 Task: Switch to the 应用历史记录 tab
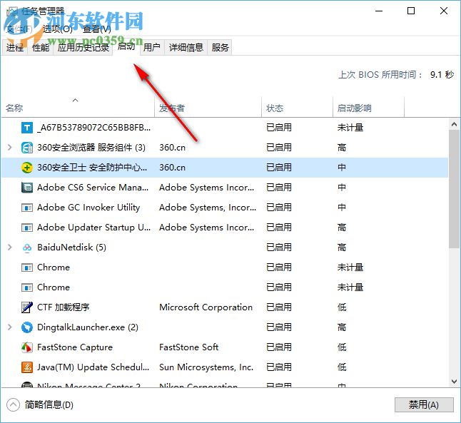point(83,47)
